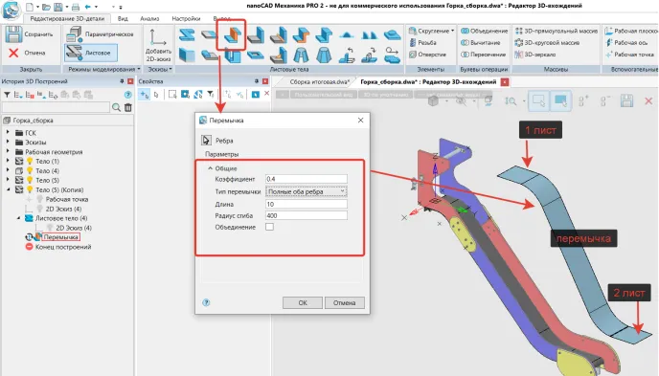The width and height of the screenshot is (659, 376).
Task: Open the Анализ ribbon tab
Action: (x=149, y=19)
